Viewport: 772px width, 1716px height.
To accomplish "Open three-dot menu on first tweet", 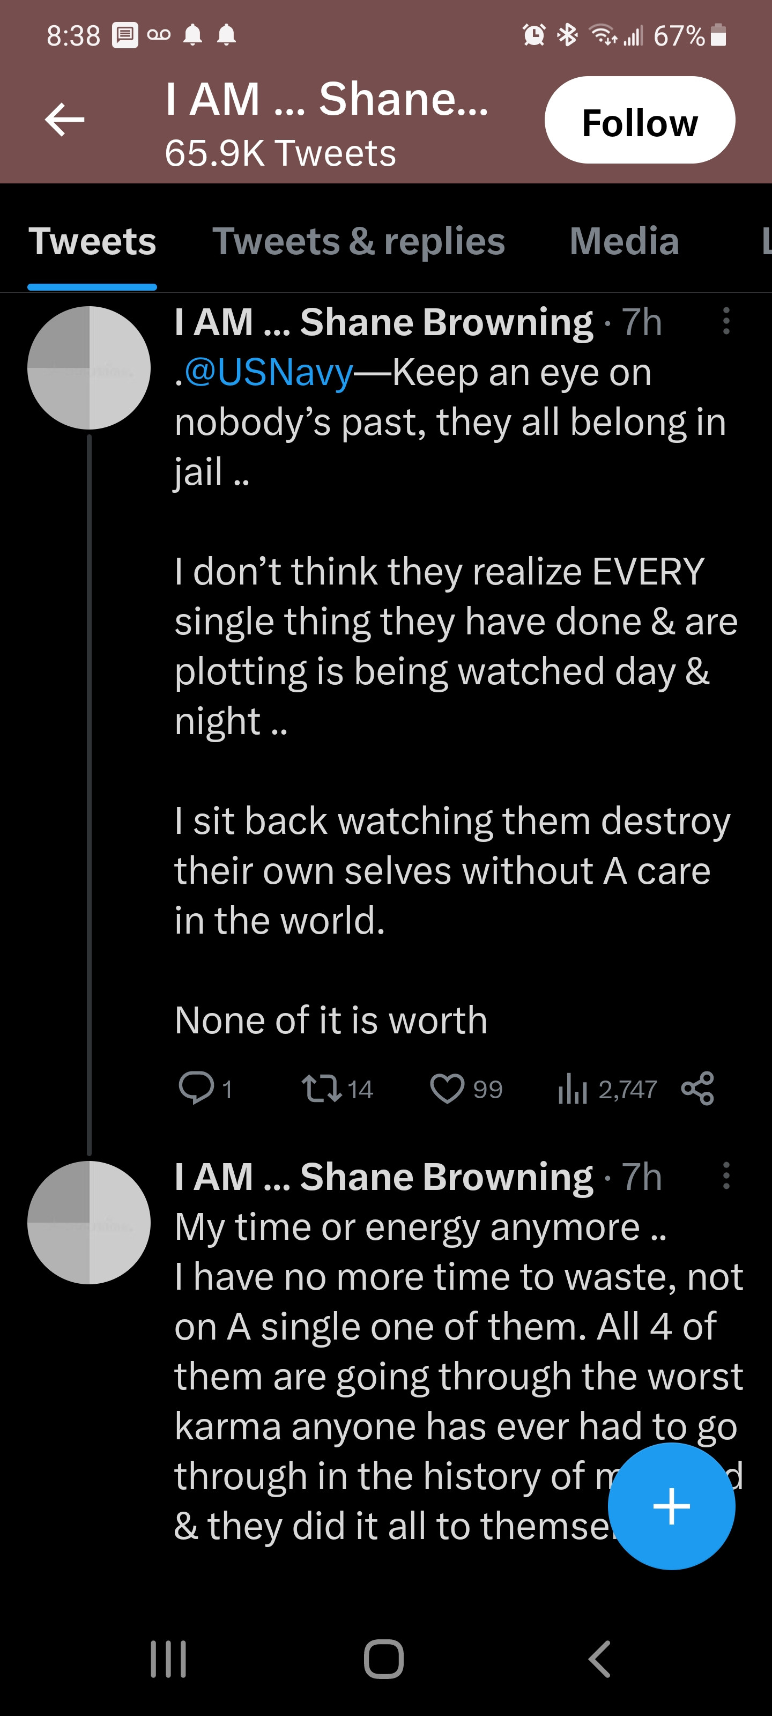I will pyautogui.click(x=726, y=321).
